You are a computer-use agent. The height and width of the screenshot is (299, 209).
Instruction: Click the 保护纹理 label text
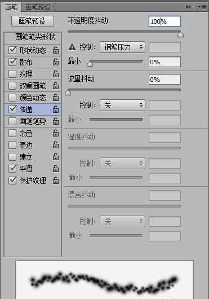point(33,181)
